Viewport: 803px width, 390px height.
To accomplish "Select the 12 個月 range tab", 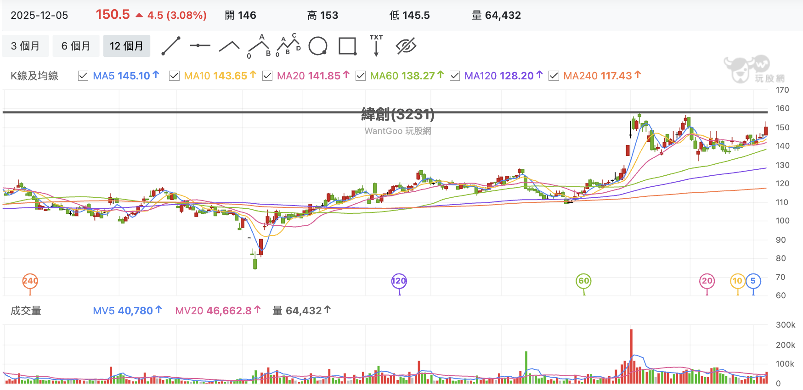I will (127, 46).
